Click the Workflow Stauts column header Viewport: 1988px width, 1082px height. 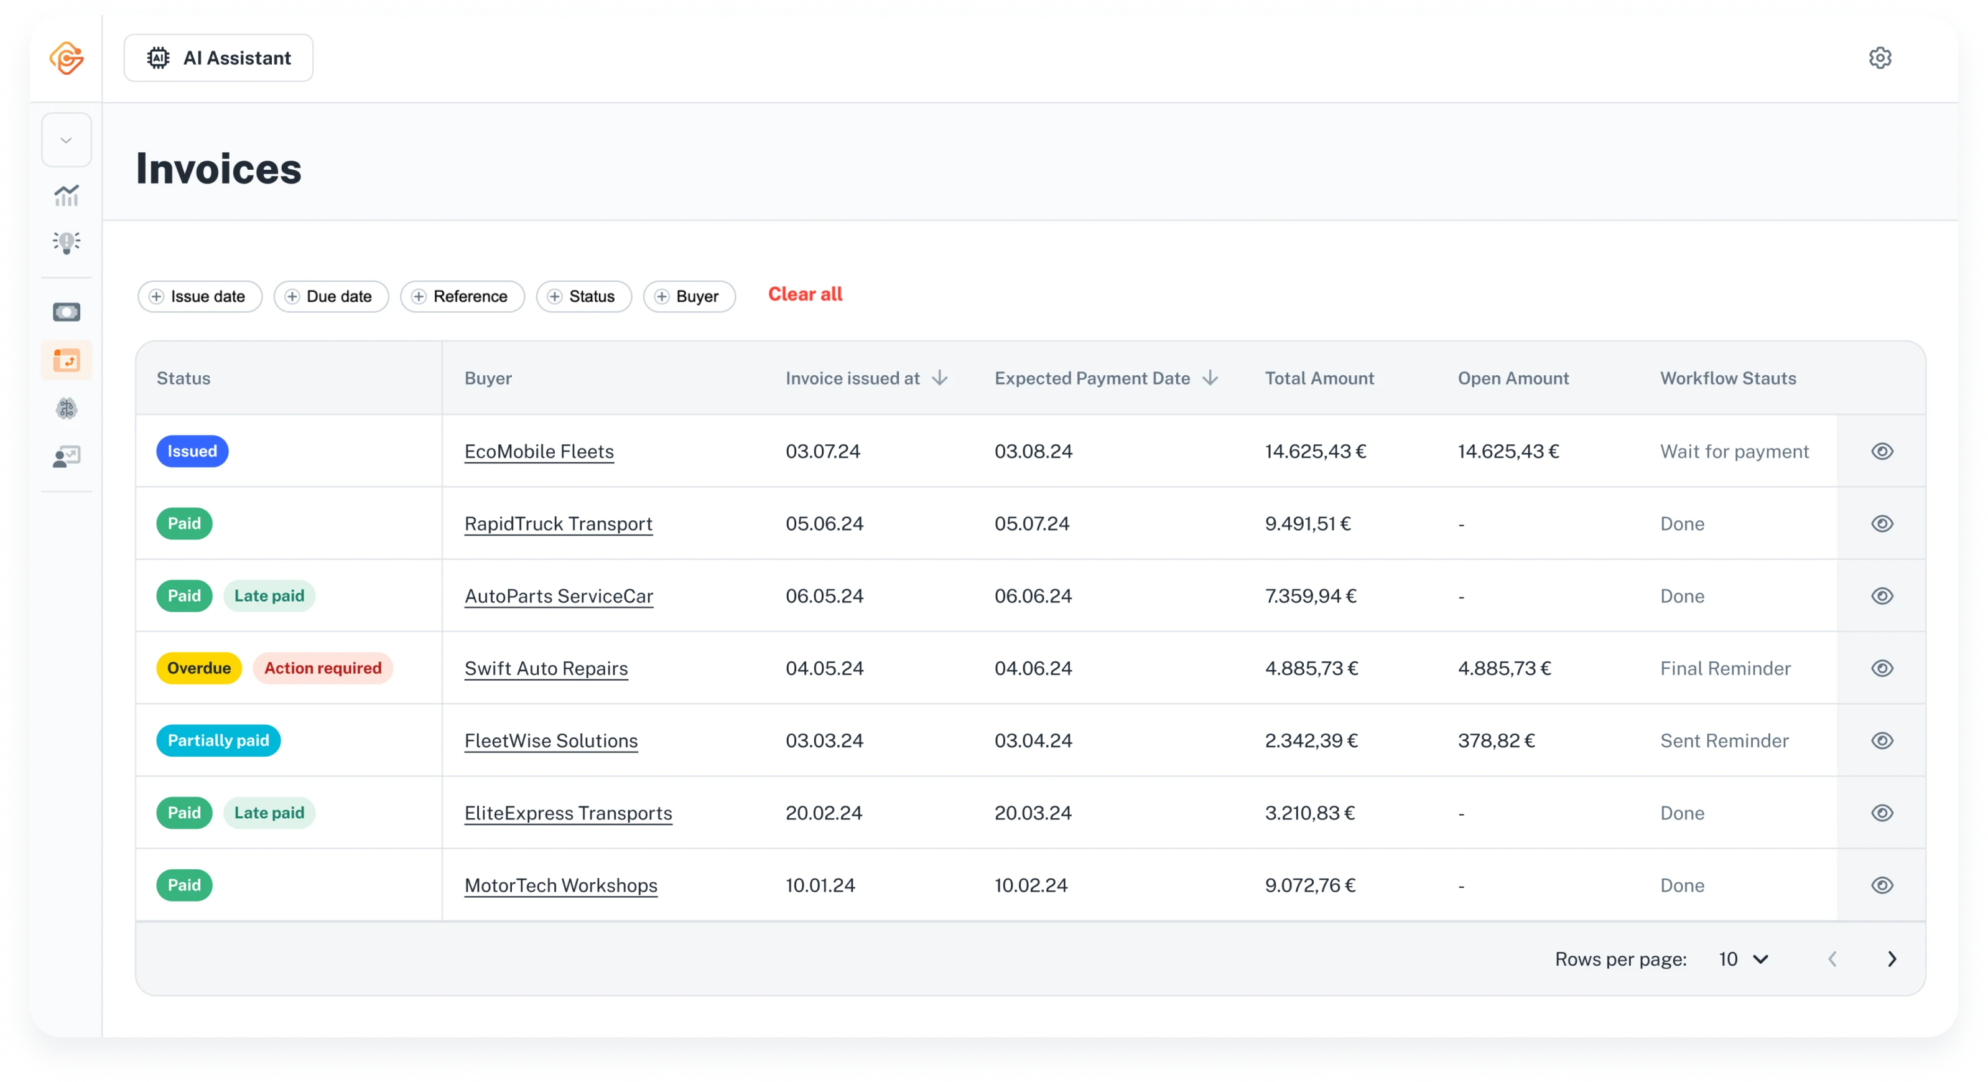click(1728, 378)
